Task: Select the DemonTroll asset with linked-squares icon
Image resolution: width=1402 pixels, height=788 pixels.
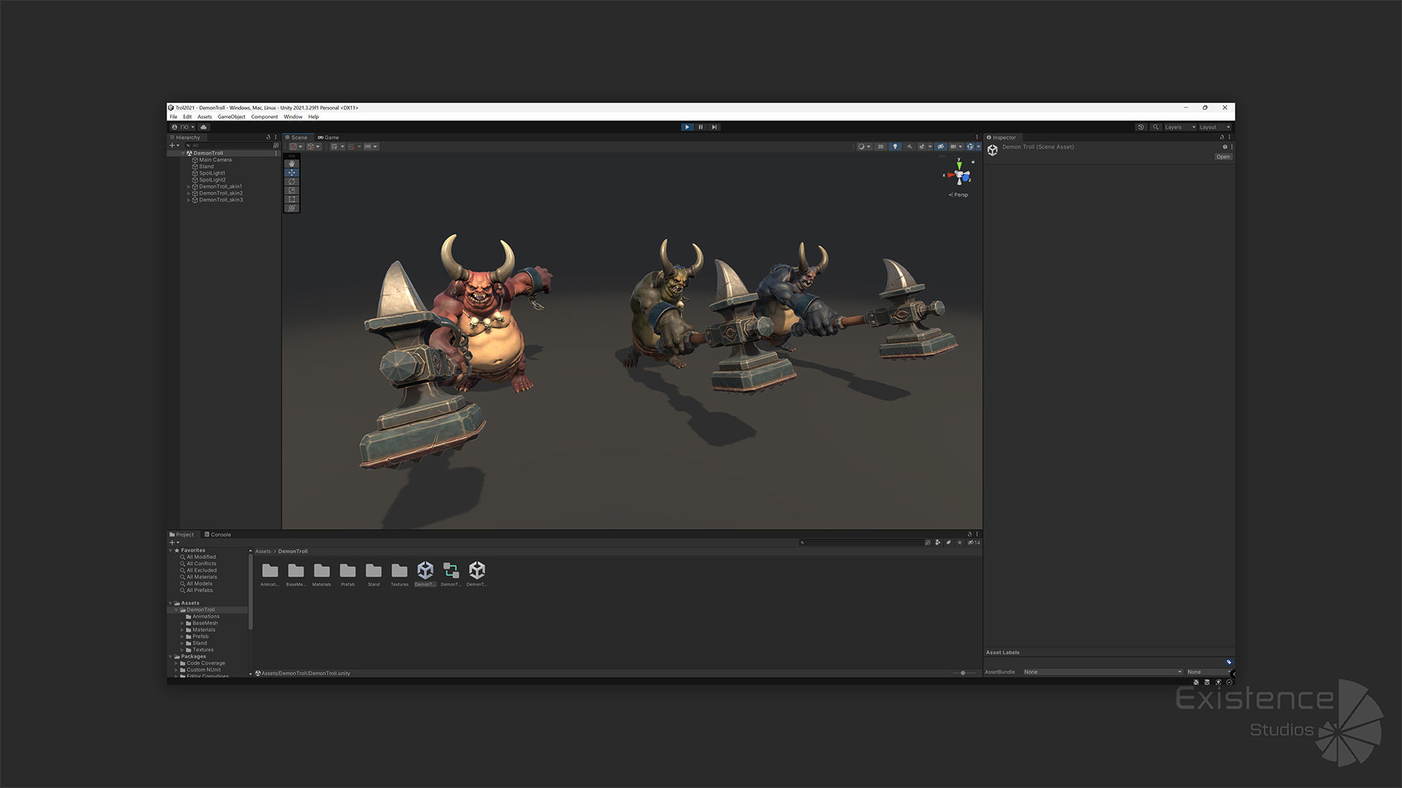Action: (451, 573)
